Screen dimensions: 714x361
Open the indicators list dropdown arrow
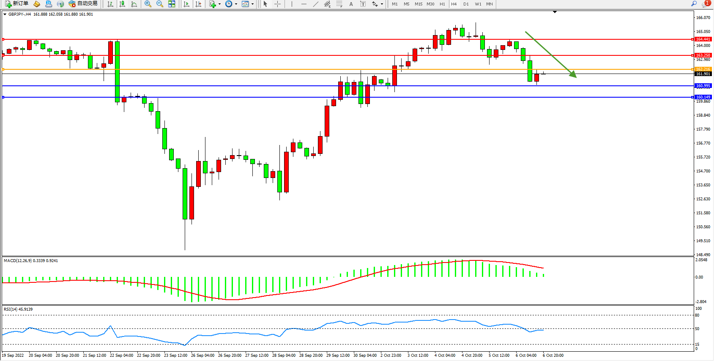point(219,4)
